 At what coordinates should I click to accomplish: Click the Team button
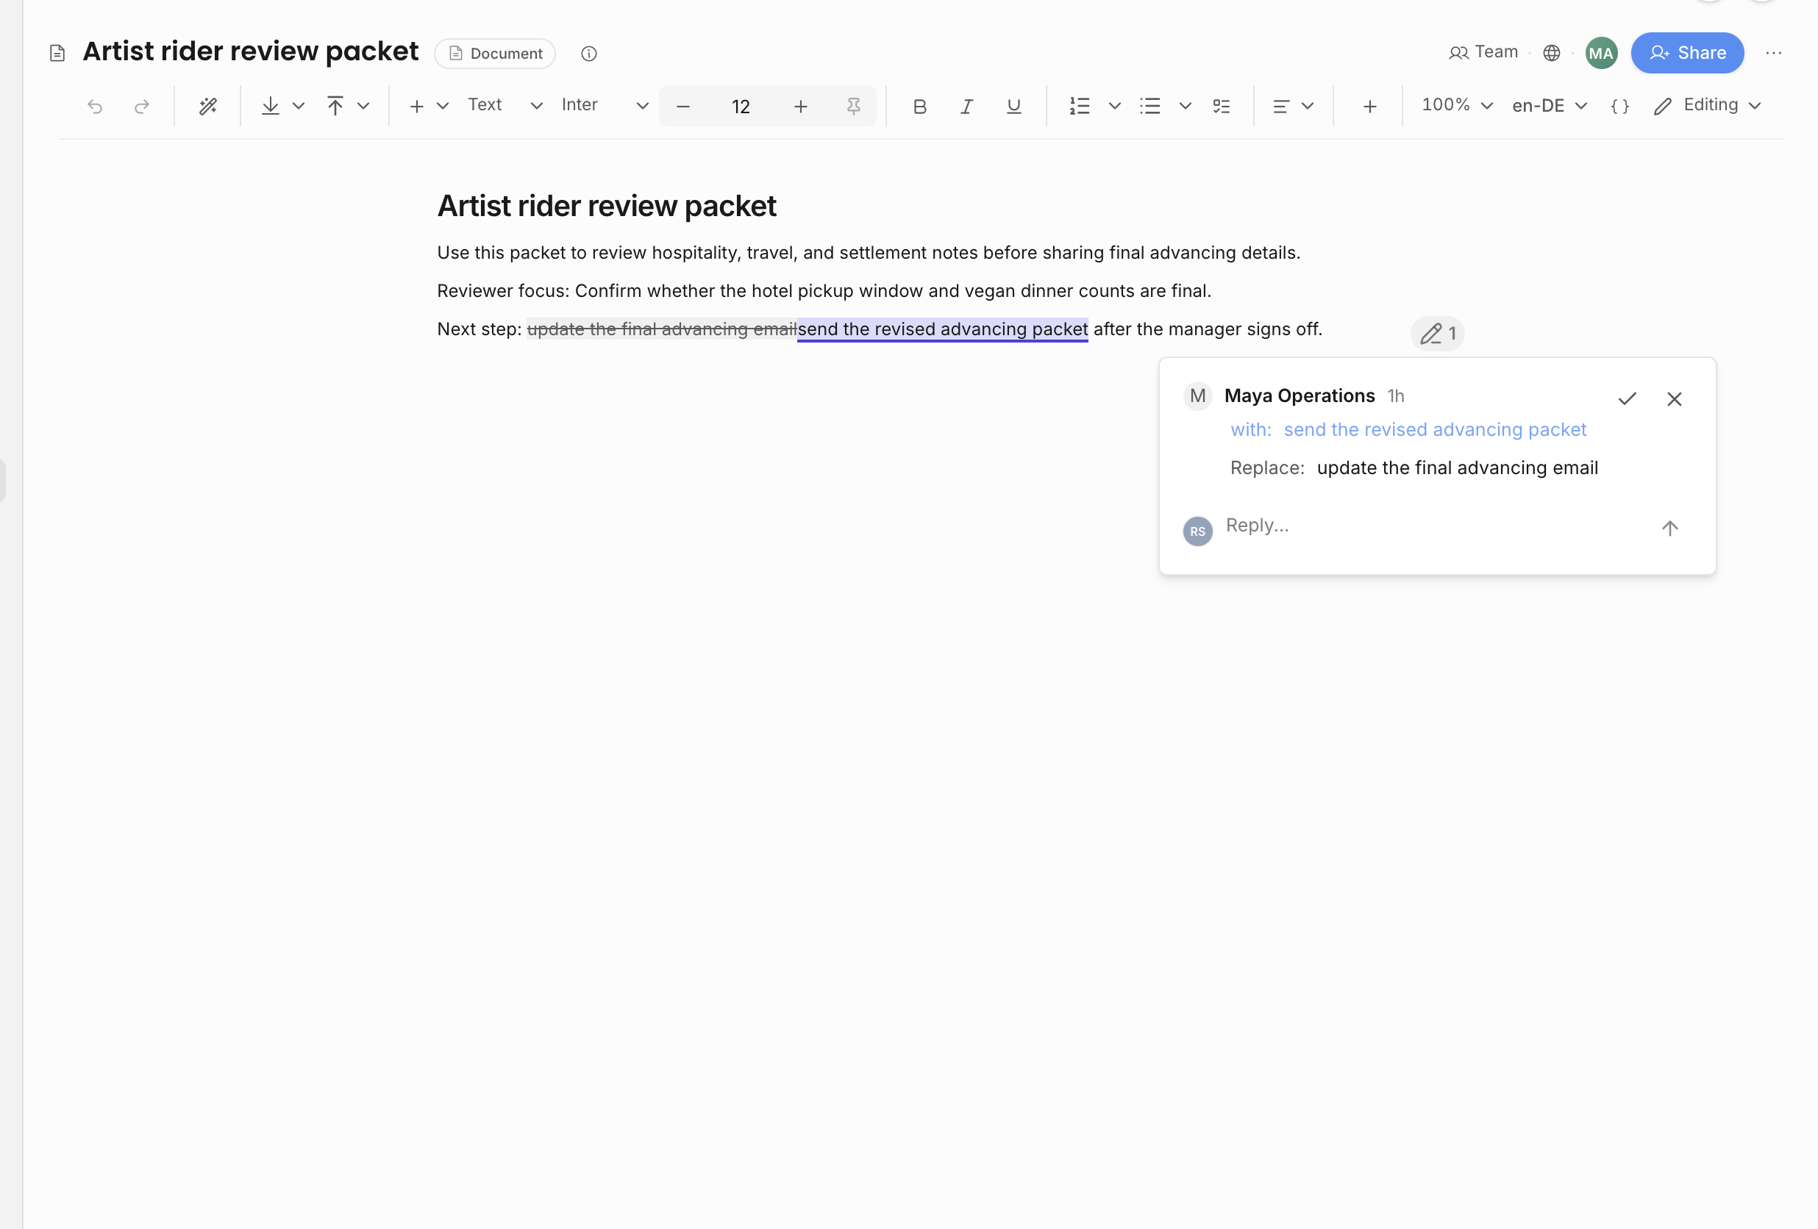1483,52
